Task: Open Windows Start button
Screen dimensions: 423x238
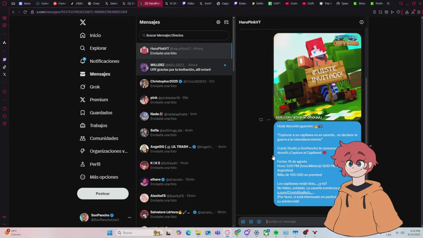Action: 110,233
